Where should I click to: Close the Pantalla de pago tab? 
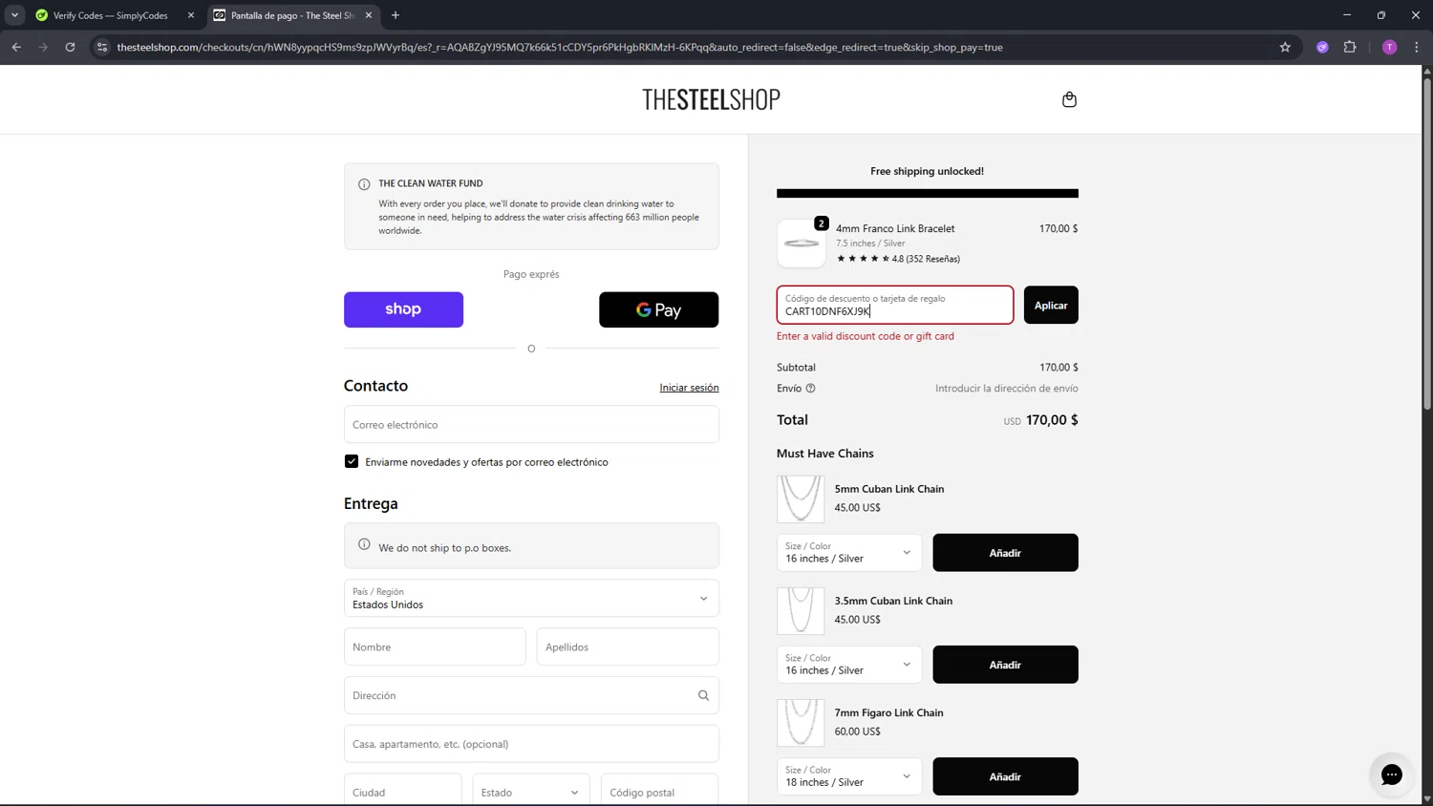click(369, 15)
